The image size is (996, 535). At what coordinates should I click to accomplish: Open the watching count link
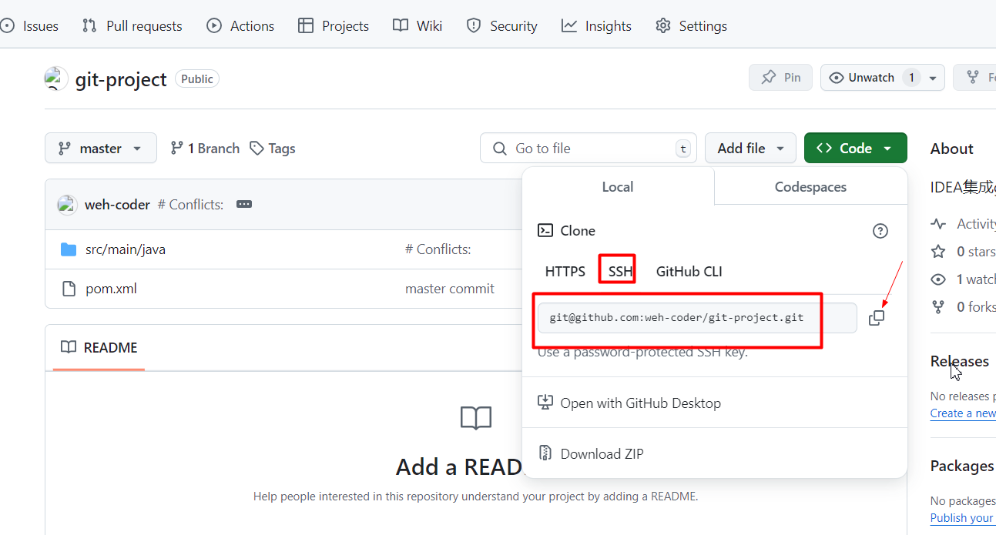coord(964,279)
